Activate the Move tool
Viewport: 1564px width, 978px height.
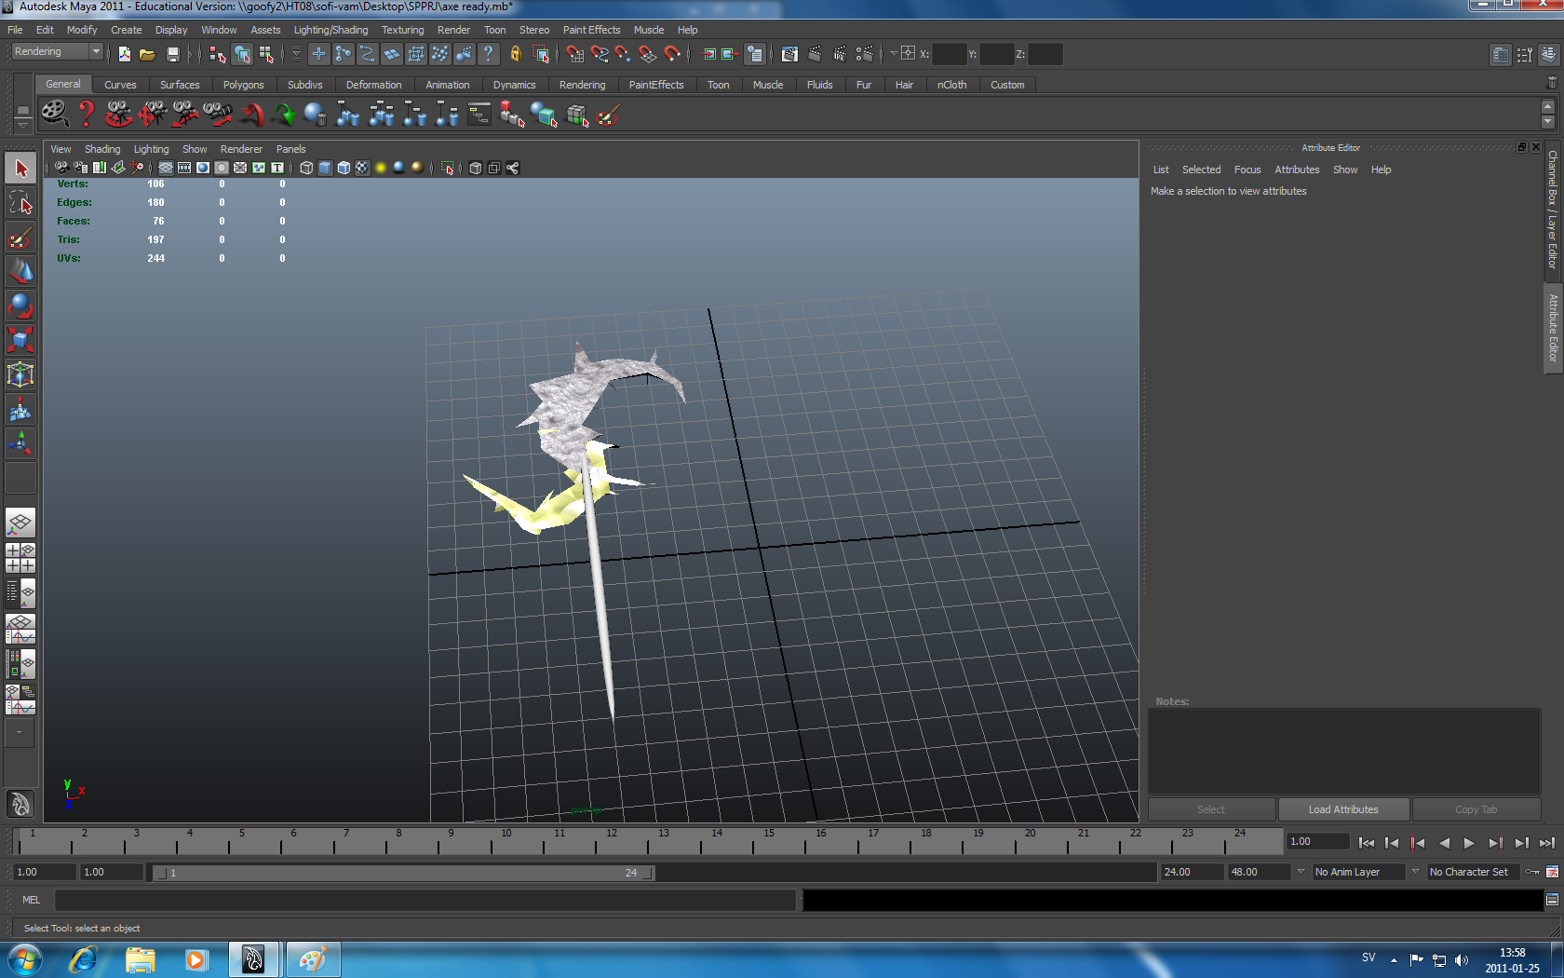pos(20,271)
